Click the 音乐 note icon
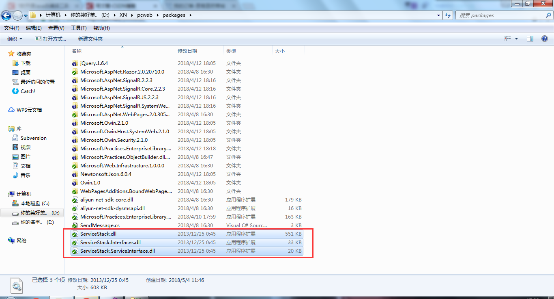Screen dimensions: 554x299 (15, 175)
